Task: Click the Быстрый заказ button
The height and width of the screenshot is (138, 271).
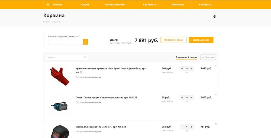Action: coord(201,40)
